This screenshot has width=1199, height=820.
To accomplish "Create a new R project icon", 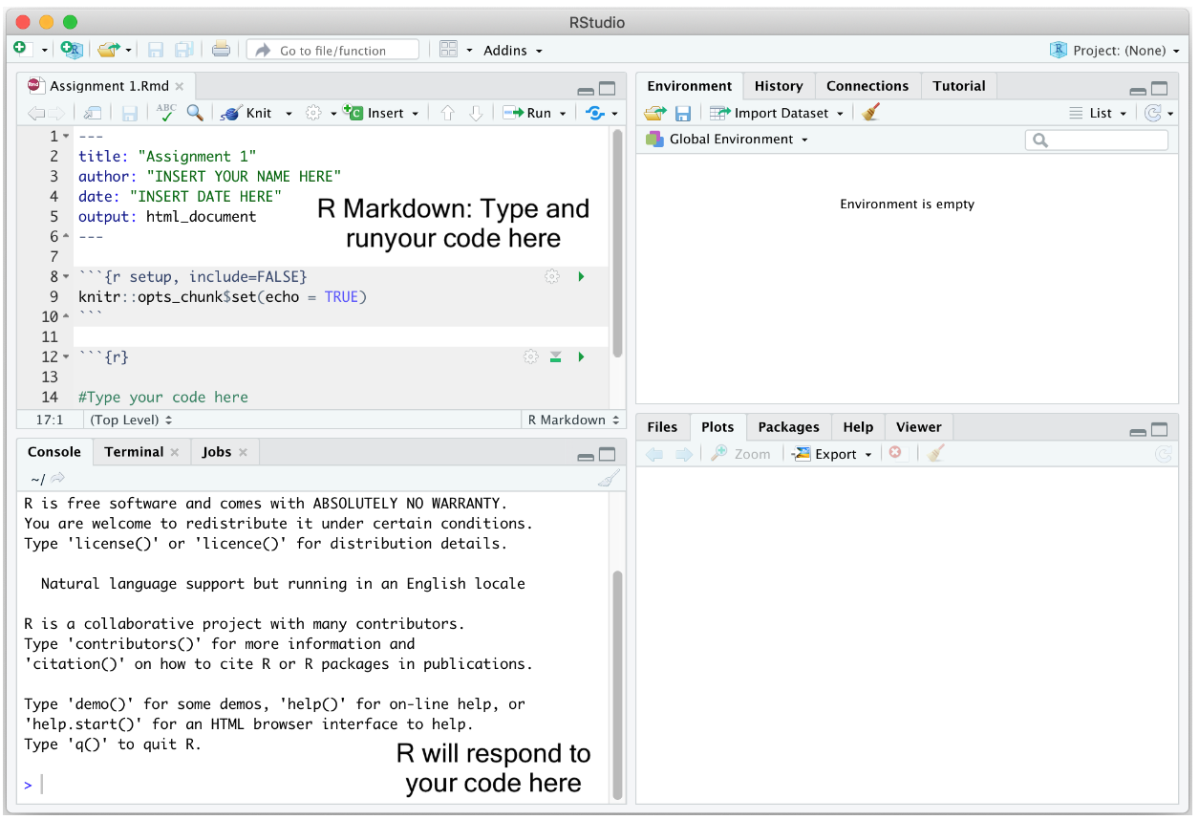I will (x=72, y=50).
